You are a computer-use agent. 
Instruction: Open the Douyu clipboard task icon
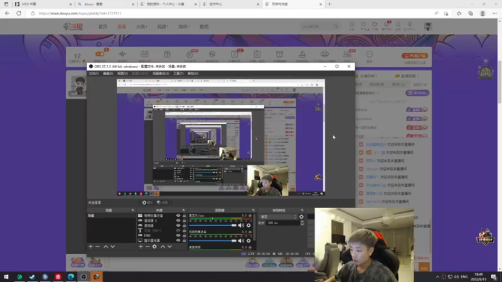click(257, 55)
